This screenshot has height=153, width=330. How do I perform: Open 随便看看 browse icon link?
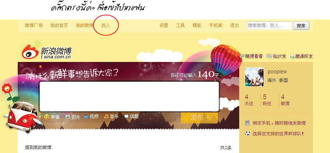coord(242,56)
